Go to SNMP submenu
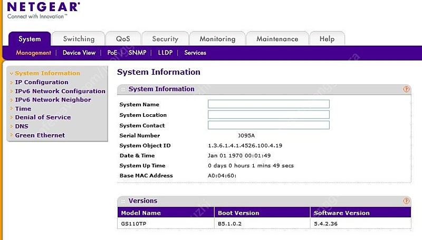 point(137,53)
